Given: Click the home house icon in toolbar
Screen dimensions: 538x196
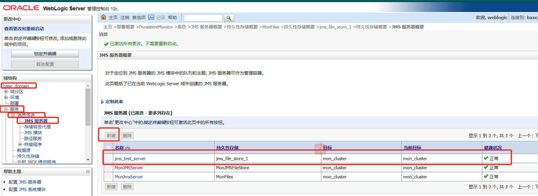Looking at the screenshot, I should (103, 17).
